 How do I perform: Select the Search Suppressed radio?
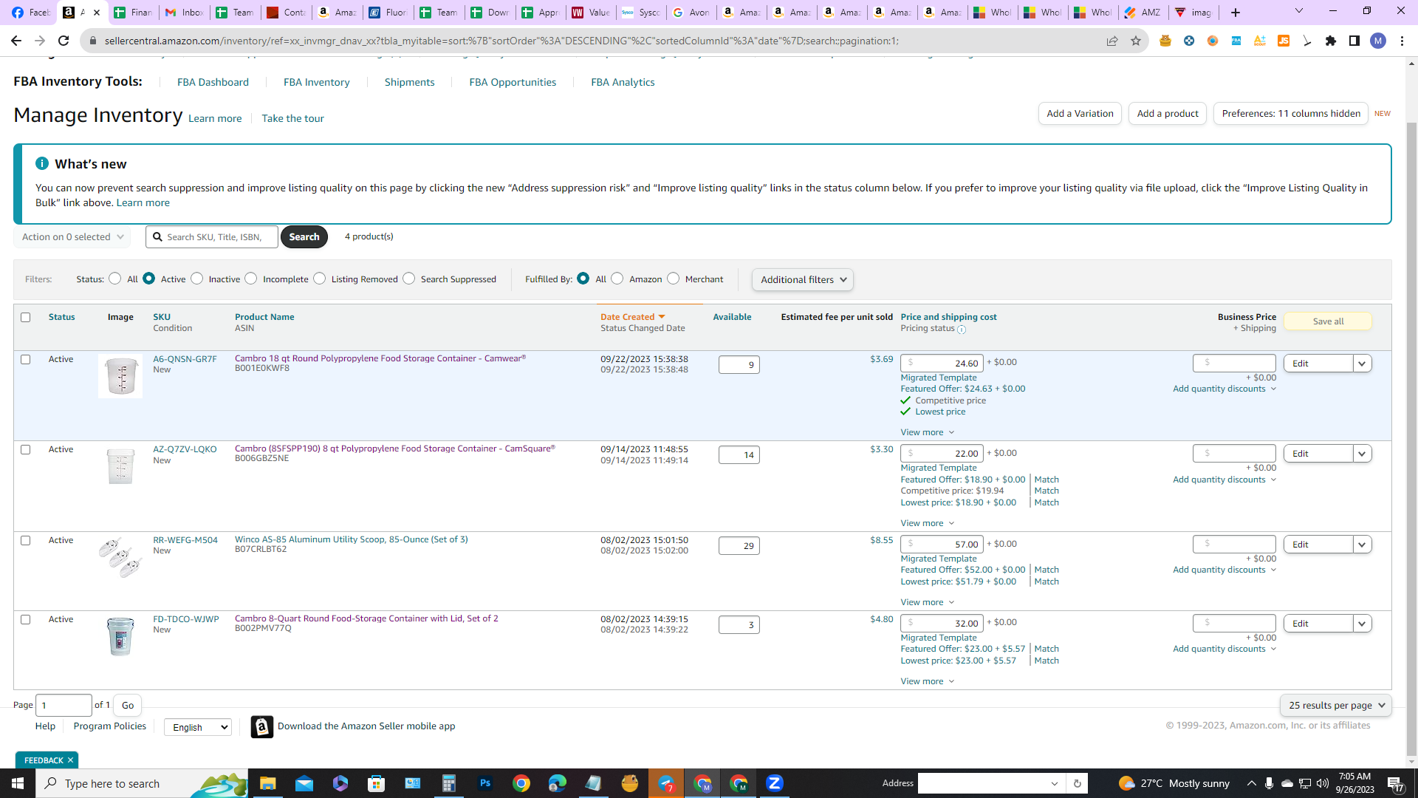409,279
